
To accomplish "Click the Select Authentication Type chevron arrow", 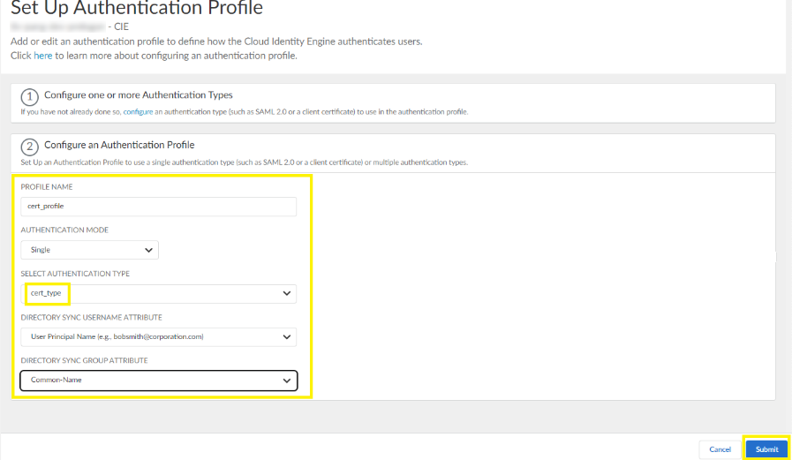I will click(x=286, y=292).
